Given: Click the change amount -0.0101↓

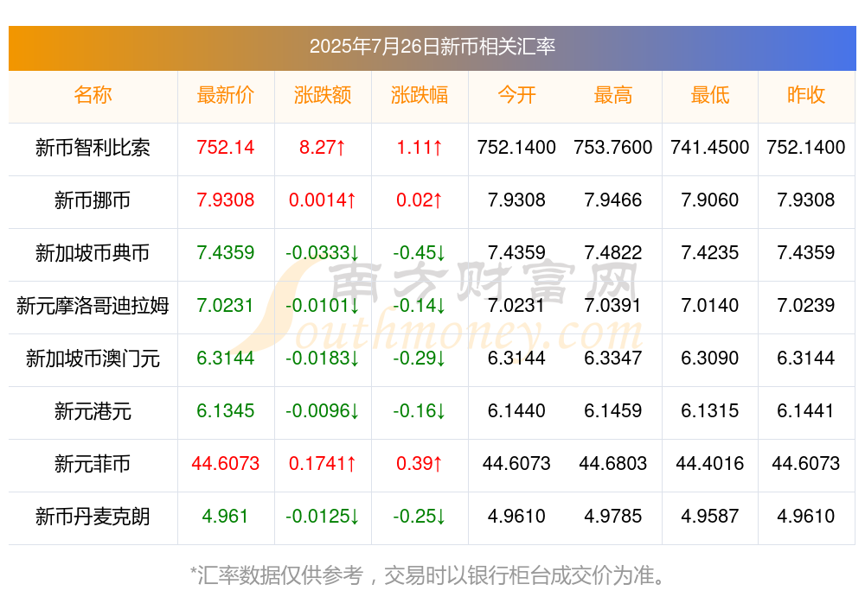Looking at the screenshot, I should 322,305.
